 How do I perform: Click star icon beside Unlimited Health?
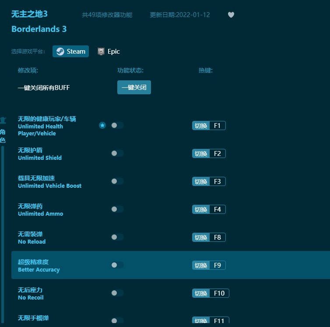tap(102, 125)
